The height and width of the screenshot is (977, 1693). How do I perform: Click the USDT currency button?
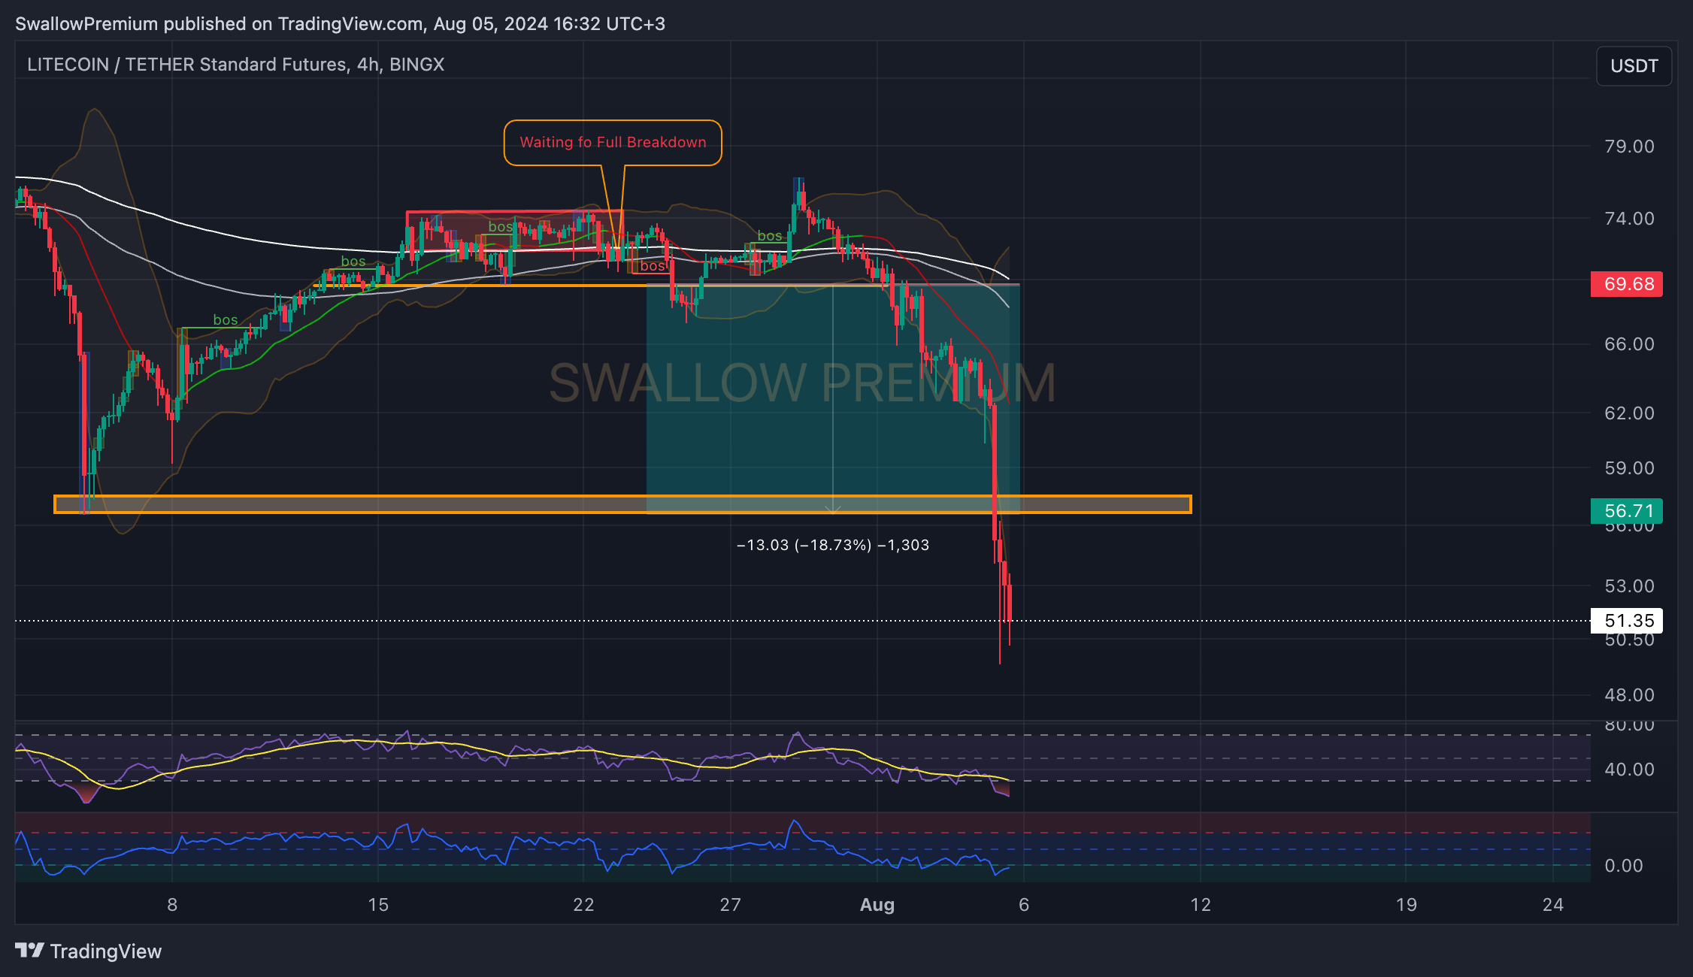(x=1634, y=66)
